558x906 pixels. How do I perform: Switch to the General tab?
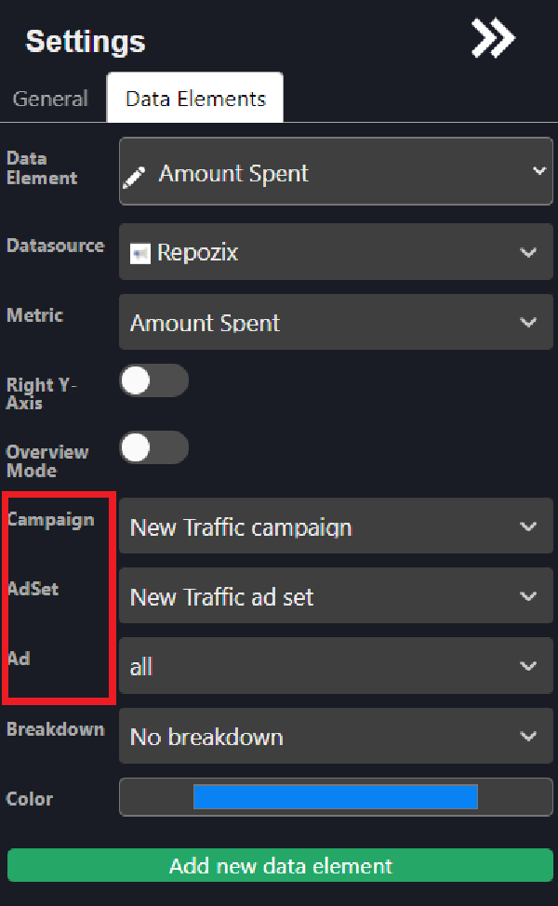(50, 98)
